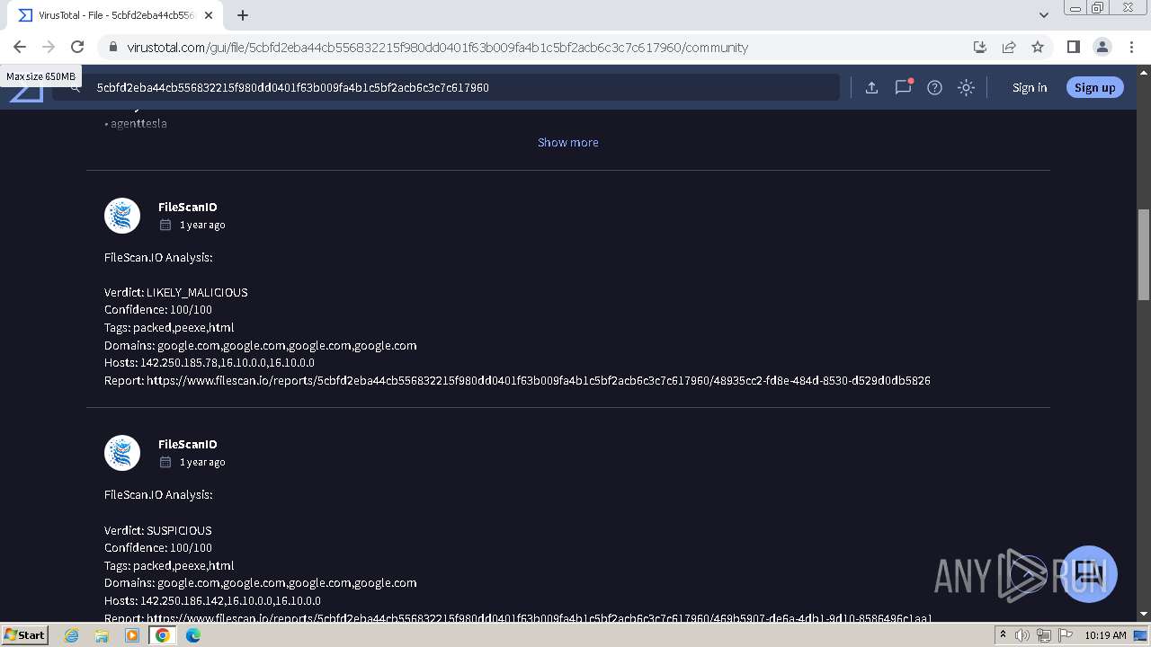Upload a file via VirusTotal upload icon
Viewport: 1151px width, 647px height.
tap(871, 87)
